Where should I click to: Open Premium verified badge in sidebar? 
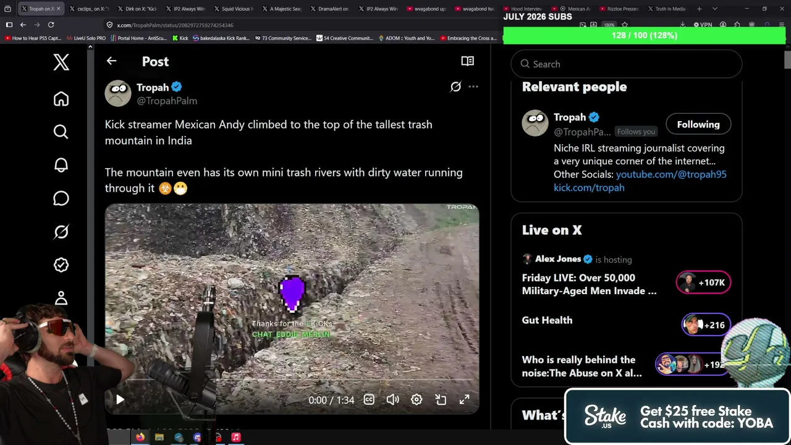[x=61, y=265]
